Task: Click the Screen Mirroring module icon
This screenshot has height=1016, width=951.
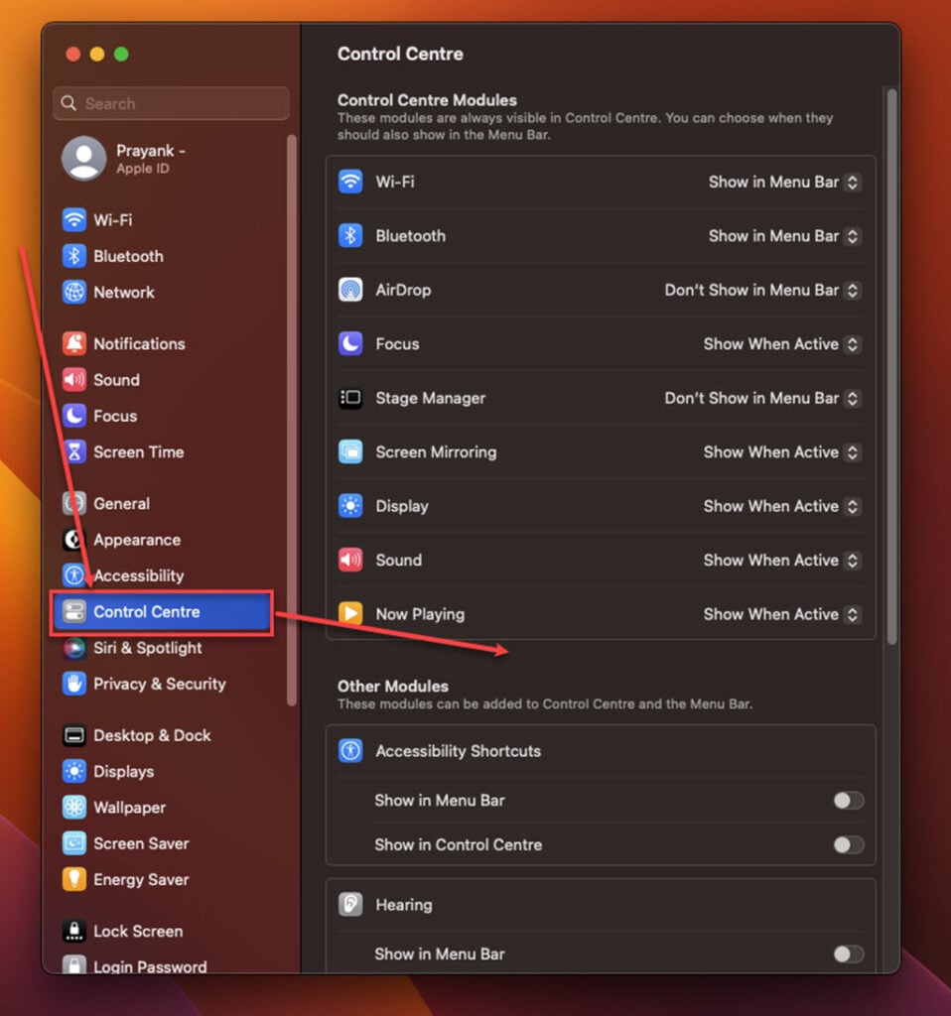Action: coord(350,451)
